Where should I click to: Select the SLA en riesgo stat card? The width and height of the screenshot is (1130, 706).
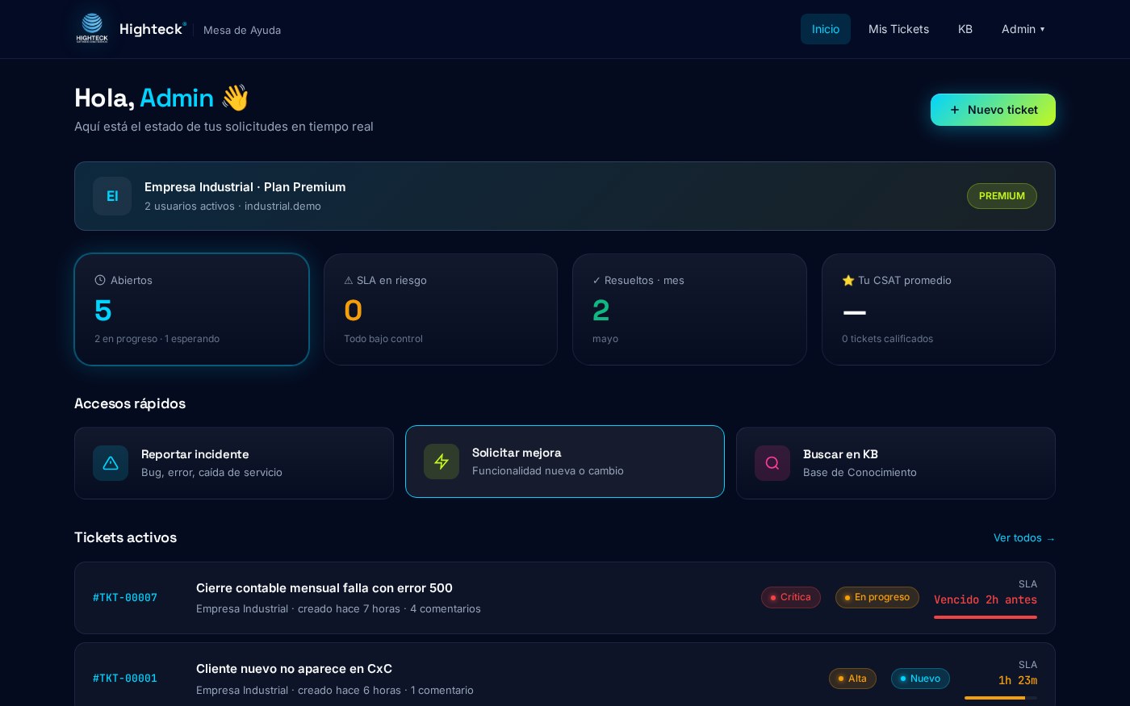click(x=441, y=310)
